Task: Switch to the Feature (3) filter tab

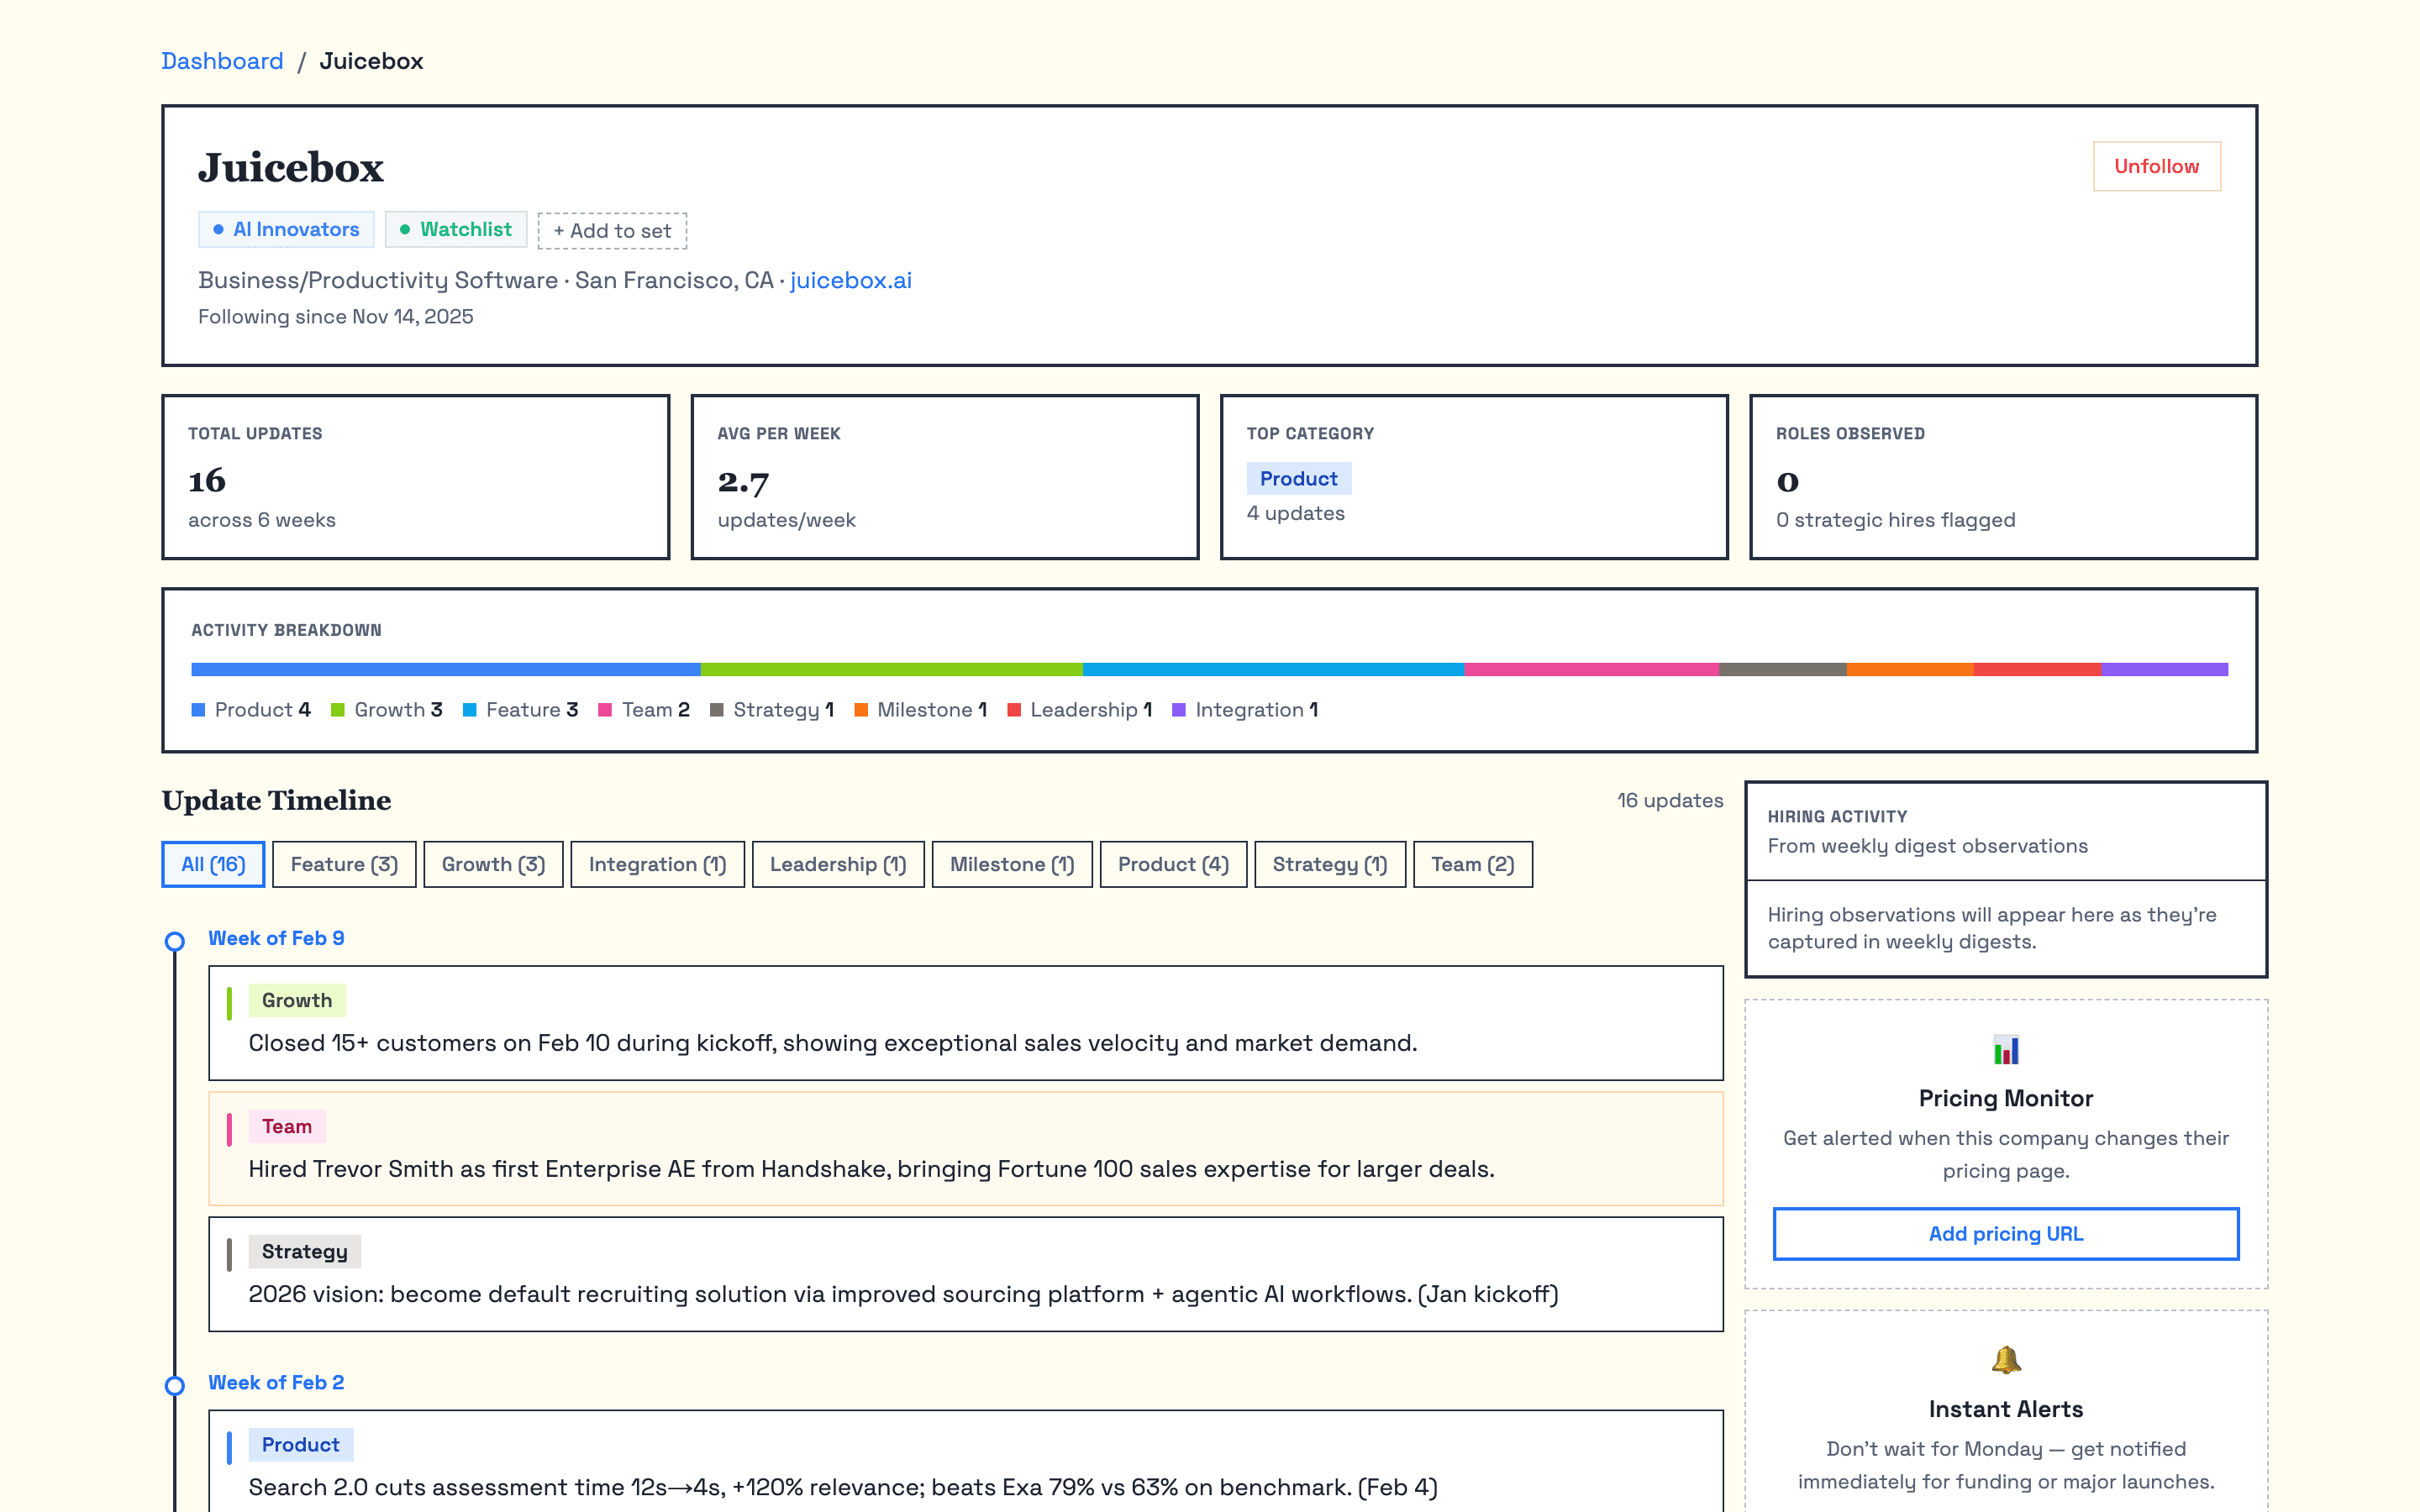Action: click(x=344, y=864)
